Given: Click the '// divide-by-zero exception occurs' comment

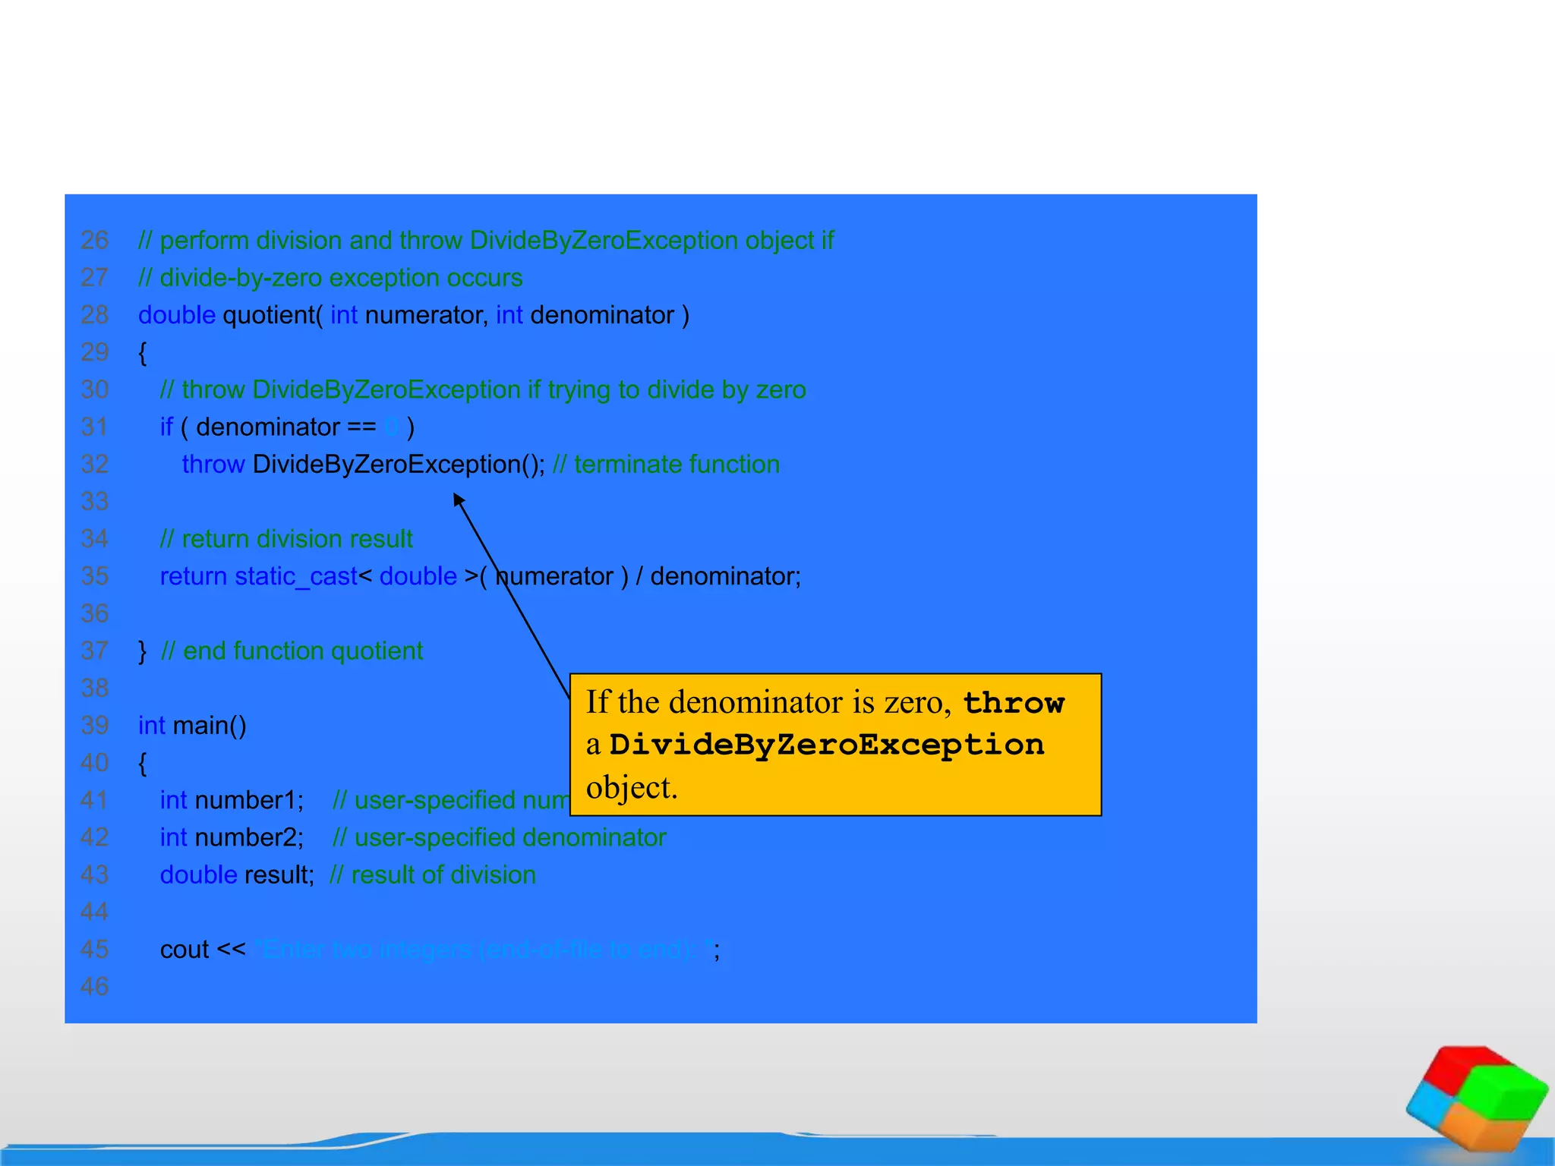Looking at the screenshot, I should (330, 278).
